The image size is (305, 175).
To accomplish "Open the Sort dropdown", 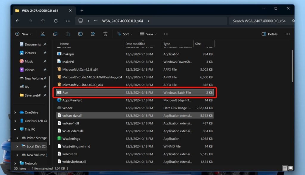I will point(125,34).
